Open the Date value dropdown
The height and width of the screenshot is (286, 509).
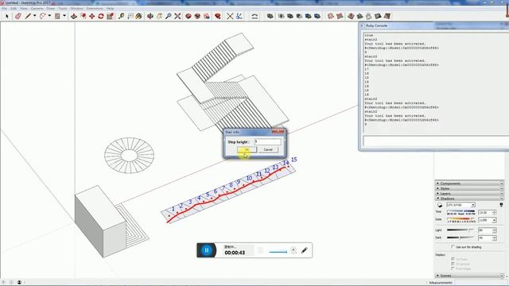pos(494,220)
